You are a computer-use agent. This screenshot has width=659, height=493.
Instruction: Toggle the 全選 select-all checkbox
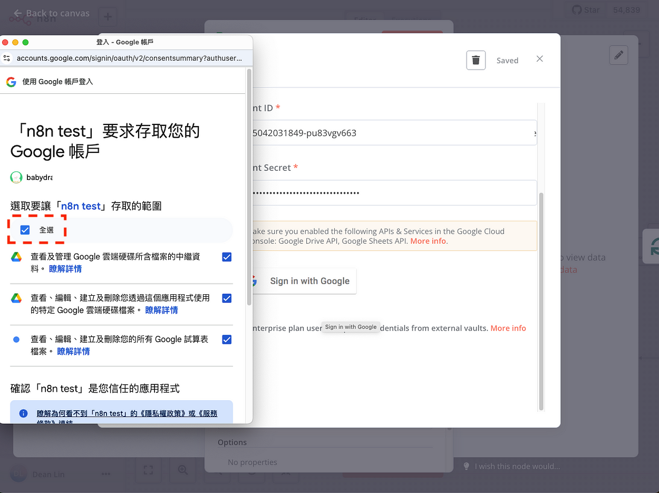pos(25,230)
